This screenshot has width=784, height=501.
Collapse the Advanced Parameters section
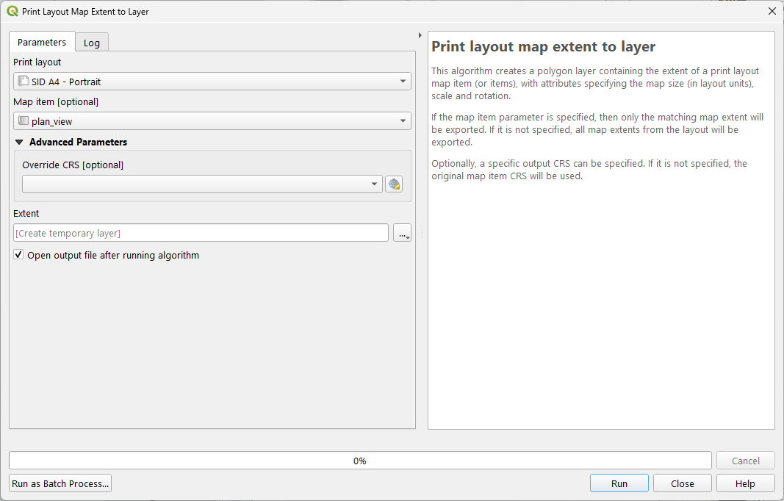pos(18,141)
